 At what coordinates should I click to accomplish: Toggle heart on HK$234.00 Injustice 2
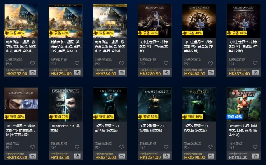tap(166, 147)
